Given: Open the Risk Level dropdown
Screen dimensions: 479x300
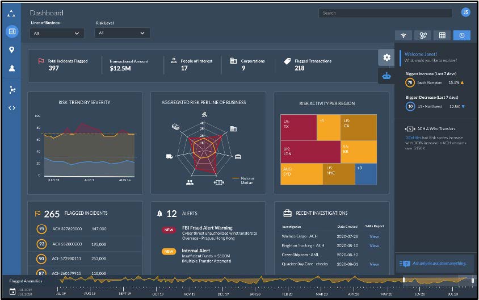Looking at the screenshot, I should click(x=122, y=33).
